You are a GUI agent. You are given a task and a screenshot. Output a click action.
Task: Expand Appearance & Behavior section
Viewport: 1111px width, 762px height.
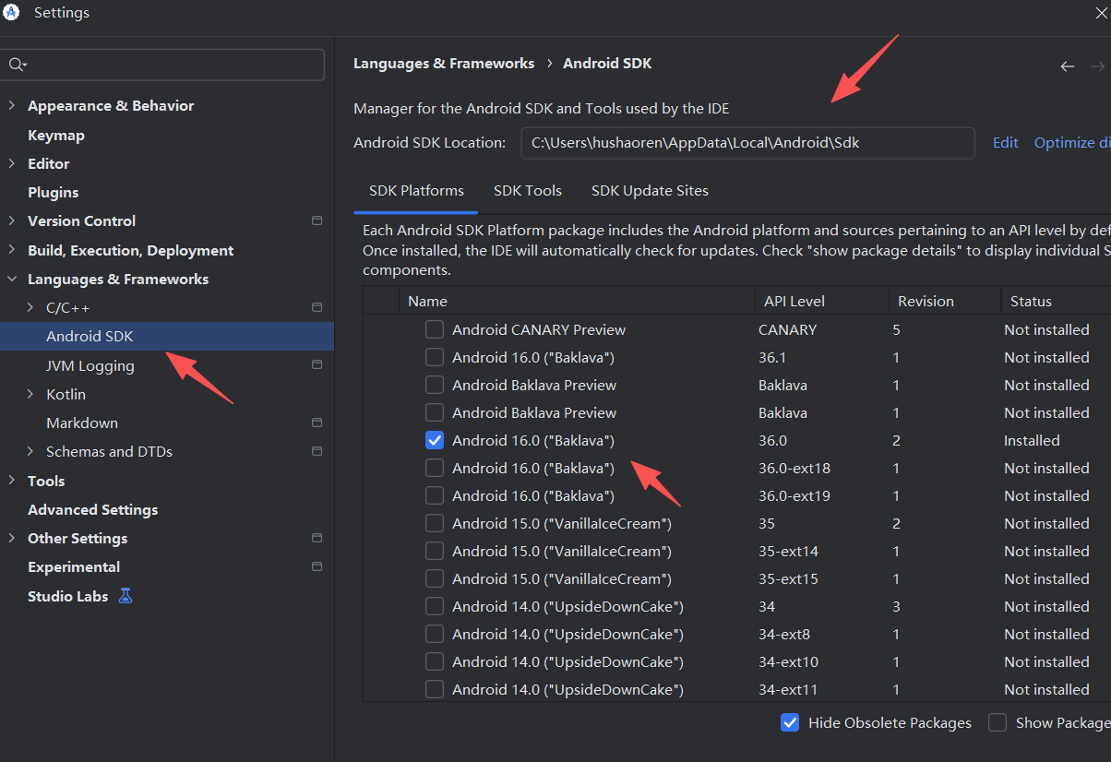tap(12, 106)
